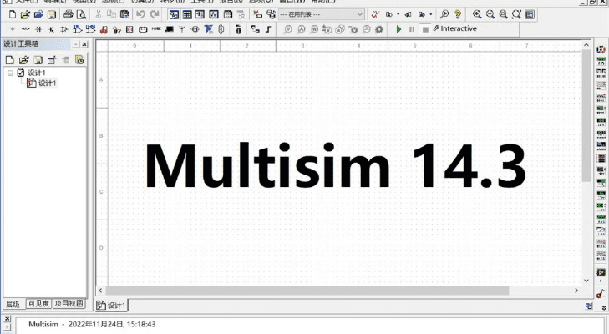Toggle the 设计1 checkbox in design tree
This screenshot has width=609, height=334.
tap(21, 73)
